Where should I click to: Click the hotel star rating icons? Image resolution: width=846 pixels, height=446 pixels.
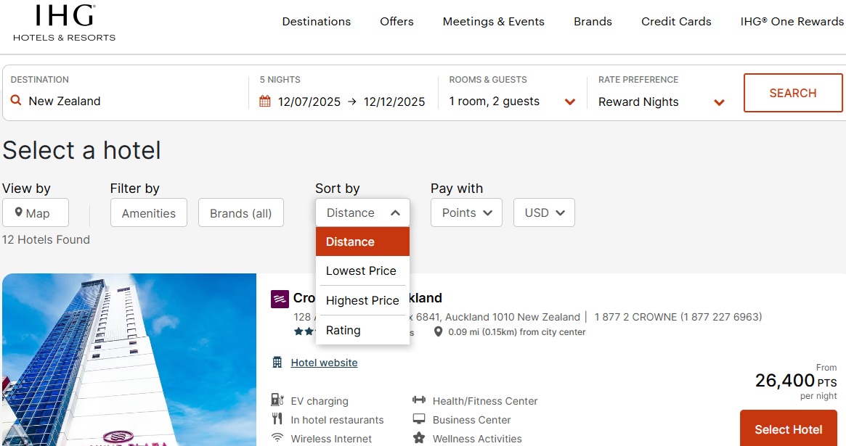tap(304, 331)
